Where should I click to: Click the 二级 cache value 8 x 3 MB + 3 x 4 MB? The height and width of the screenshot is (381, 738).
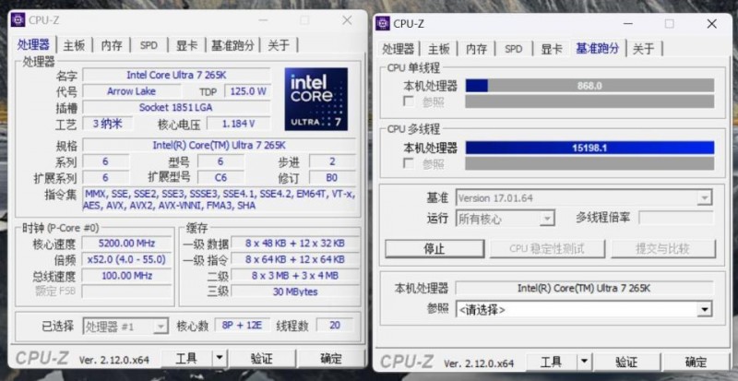pos(294,275)
